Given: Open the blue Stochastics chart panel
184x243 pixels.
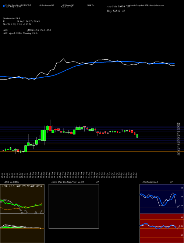Looking at the screenshot, I should pyautogui.click(x=162, y=199).
